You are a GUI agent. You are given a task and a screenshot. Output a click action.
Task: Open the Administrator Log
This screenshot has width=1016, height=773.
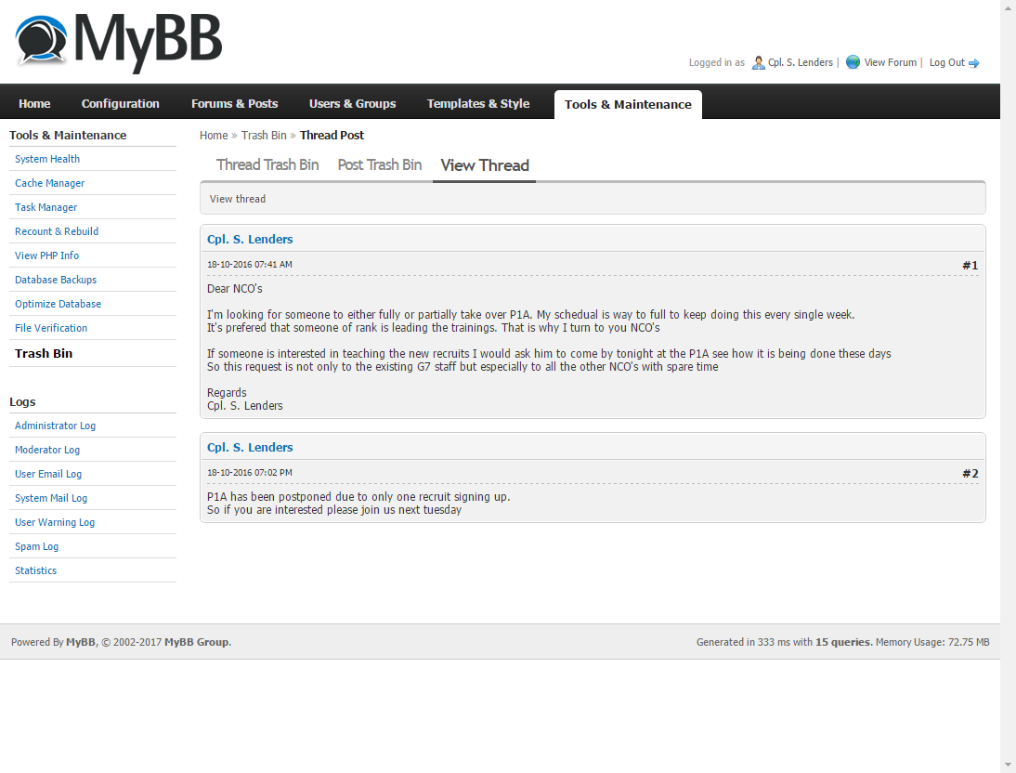55,426
